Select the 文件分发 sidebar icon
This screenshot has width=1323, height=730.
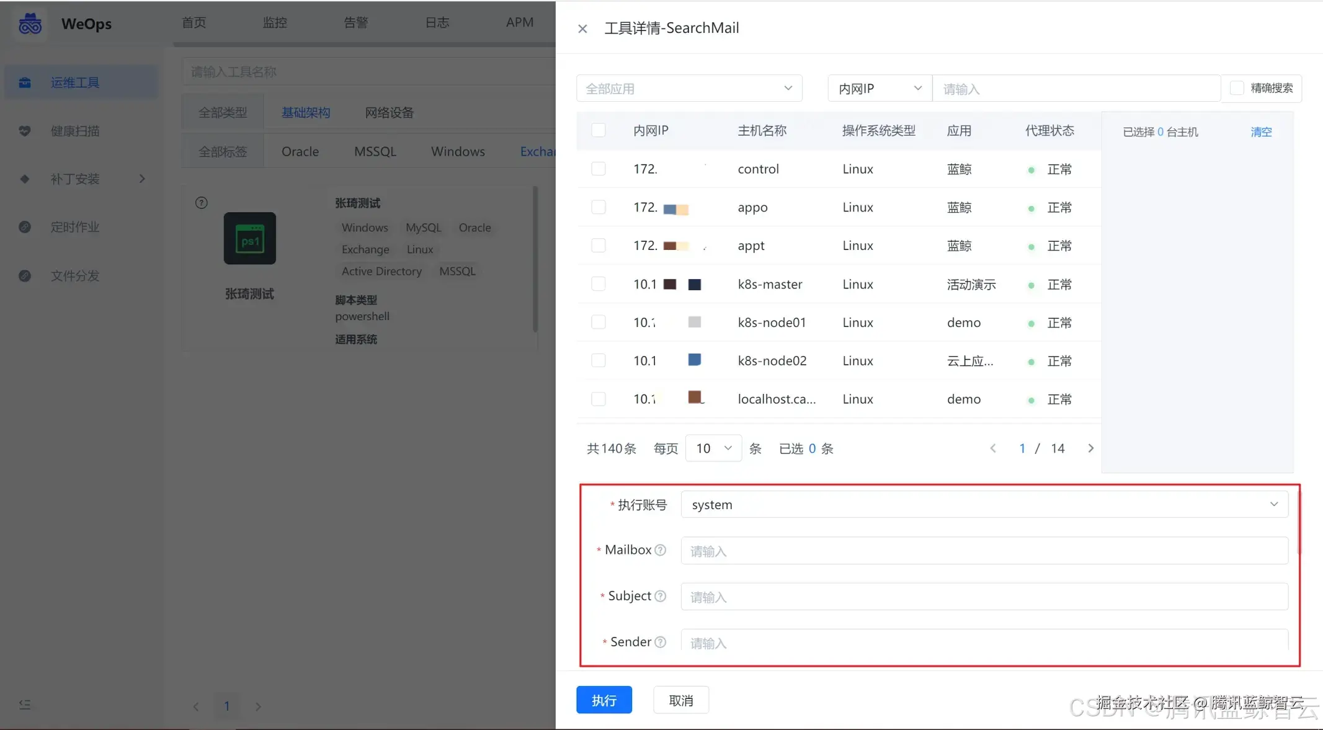(25, 276)
